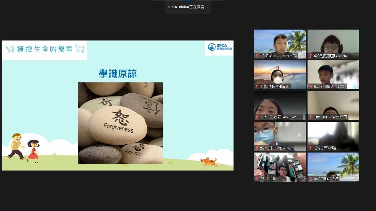Image resolution: width=376 pixels, height=211 pixels.
Task: Click the SPCA logo on the slide
Action: (220, 47)
